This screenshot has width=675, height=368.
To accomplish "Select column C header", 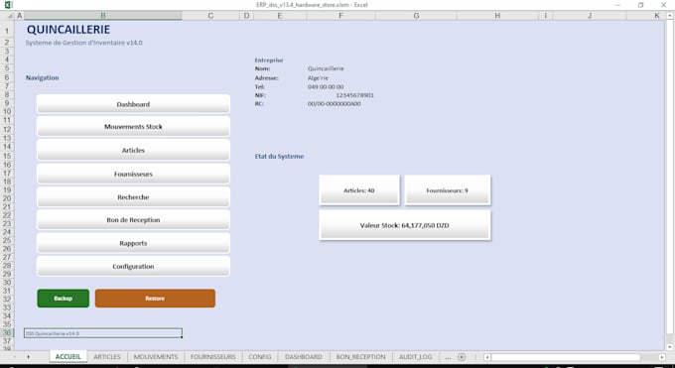I will 210,16.
